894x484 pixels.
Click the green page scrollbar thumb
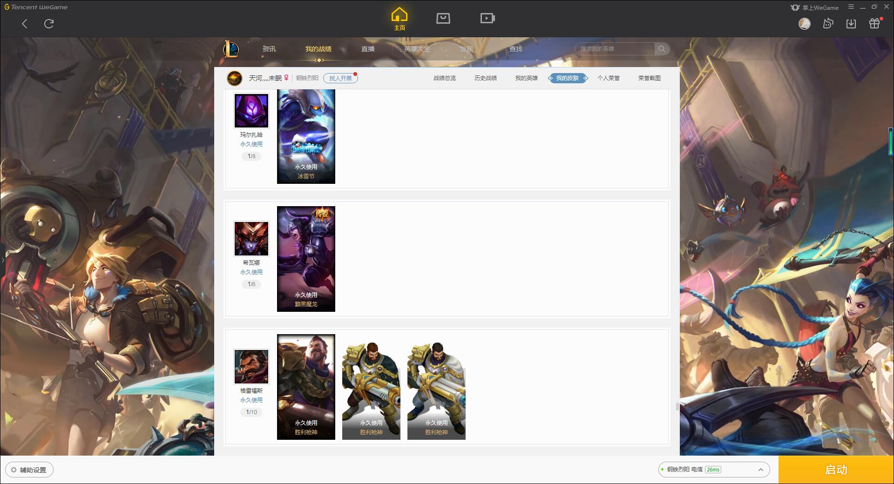[890, 141]
